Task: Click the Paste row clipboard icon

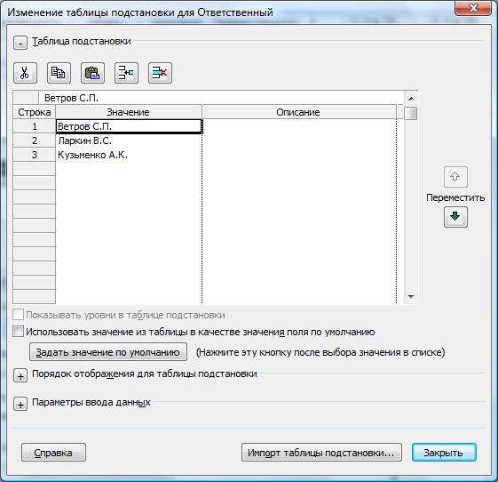Action: [x=92, y=73]
